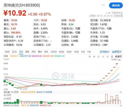The width and height of the screenshot is (126, 107).
Task: Switch to the 60分 chart tab
Action: pos(61,52)
